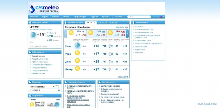Click the sun icon in the Астрономия panel
Screen dimensions: 220x108
pyautogui.click(x=32, y=104)
